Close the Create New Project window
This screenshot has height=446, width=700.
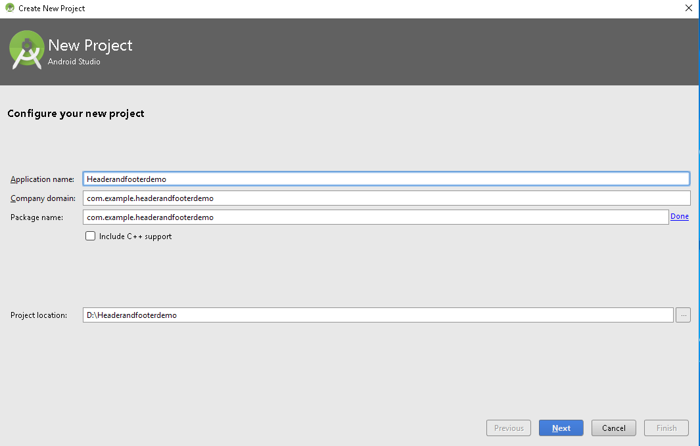pyautogui.click(x=688, y=9)
